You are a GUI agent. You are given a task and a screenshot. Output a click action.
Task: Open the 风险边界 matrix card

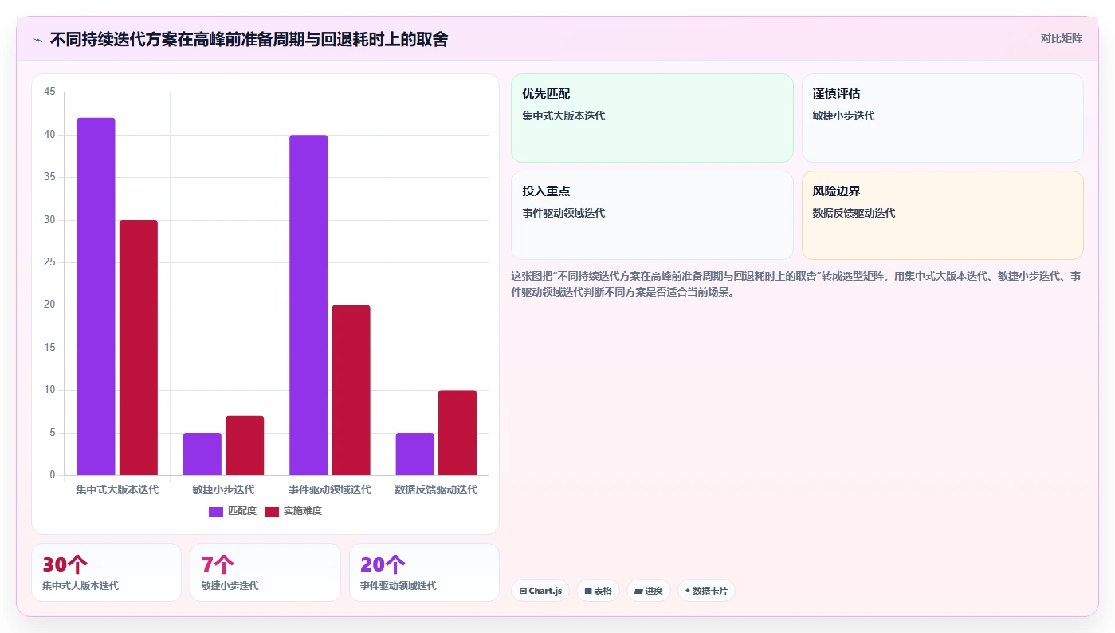pyautogui.click(x=943, y=215)
